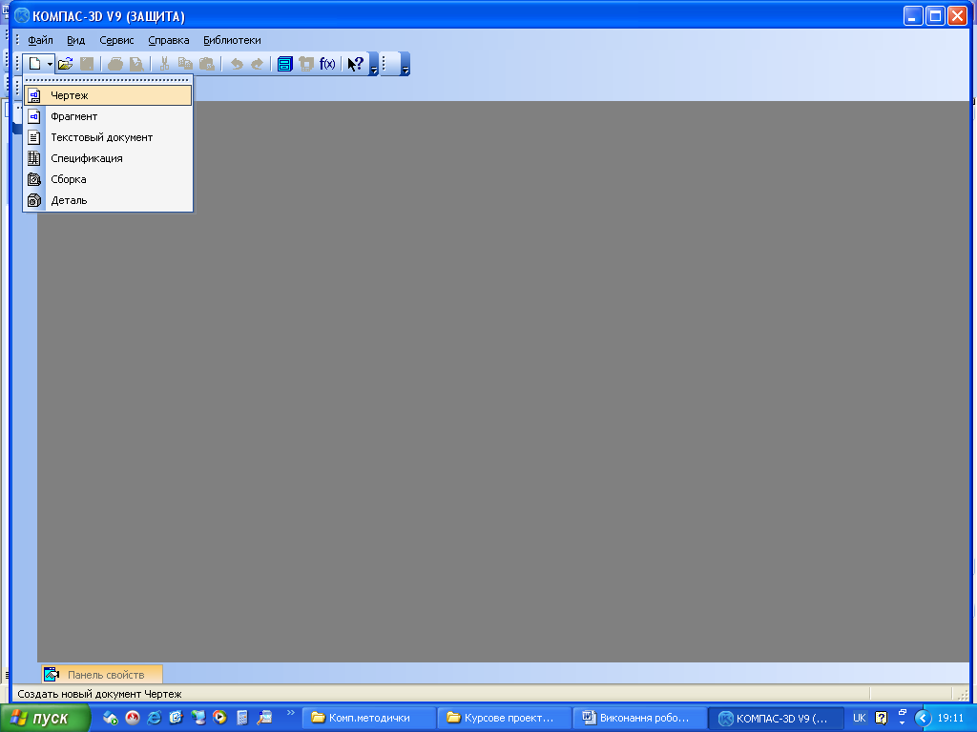This screenshot has height=732, width=977.
Task: Choose Текстовый документ entry
Action: tap(108, 137)
